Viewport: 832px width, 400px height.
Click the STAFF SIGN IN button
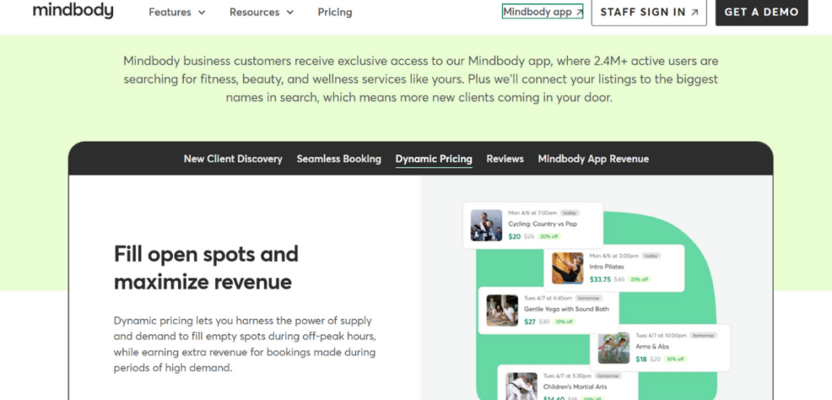point(649,12)
